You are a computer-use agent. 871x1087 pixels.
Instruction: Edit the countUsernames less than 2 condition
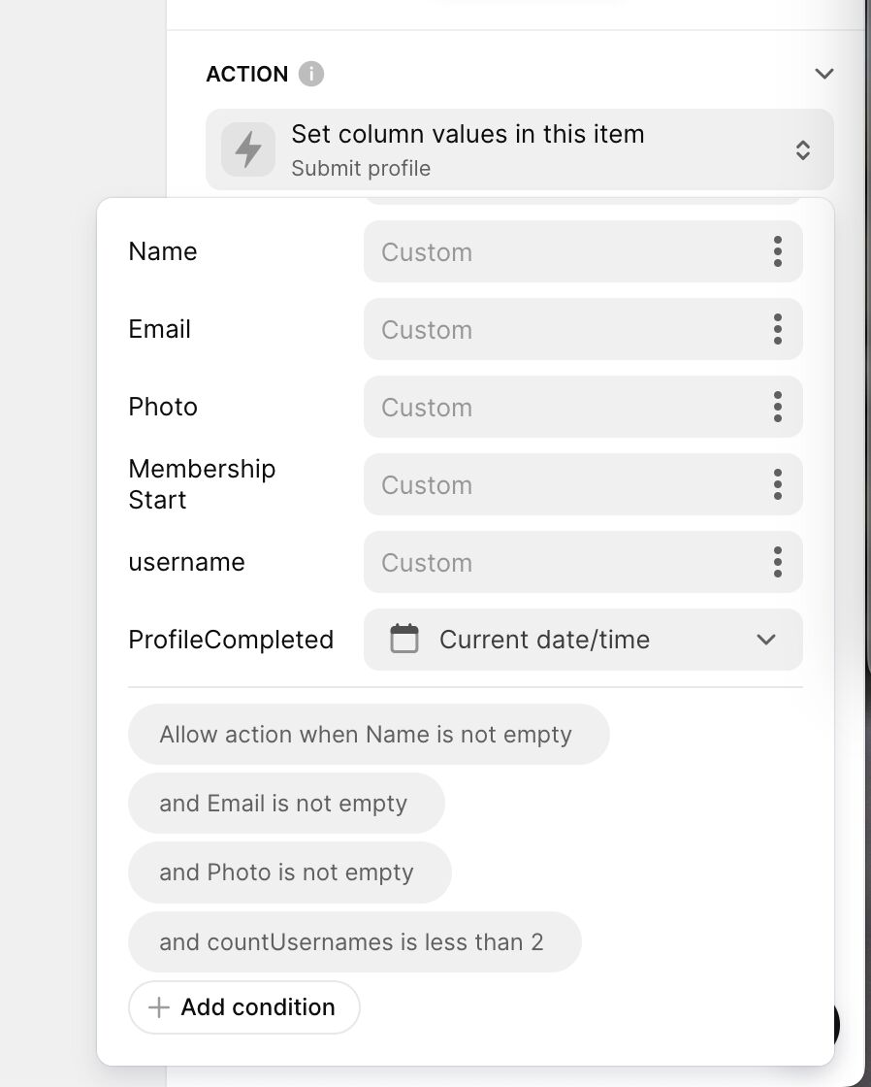[x=354, y=942]
